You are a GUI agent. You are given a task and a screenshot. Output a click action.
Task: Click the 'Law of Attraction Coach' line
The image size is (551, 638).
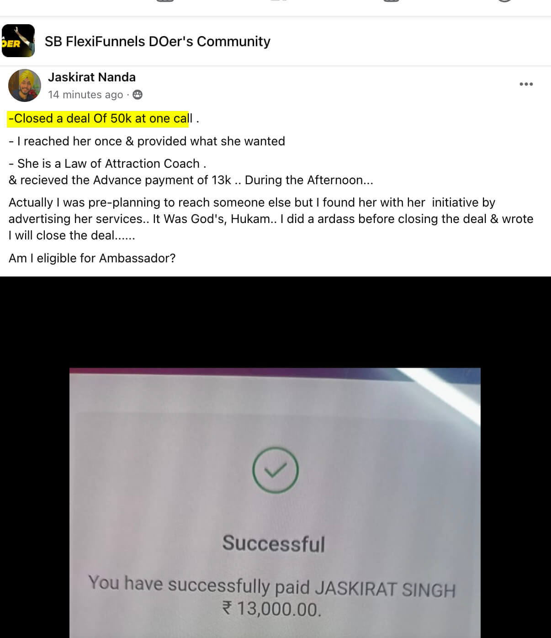108,164
